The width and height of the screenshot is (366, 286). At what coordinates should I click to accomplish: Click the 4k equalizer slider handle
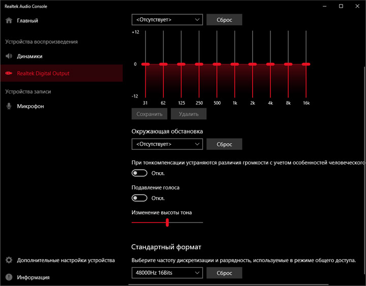270,64
